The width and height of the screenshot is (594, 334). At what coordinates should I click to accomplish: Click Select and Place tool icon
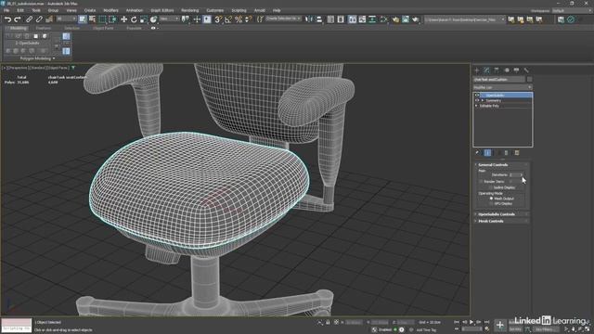153,19
